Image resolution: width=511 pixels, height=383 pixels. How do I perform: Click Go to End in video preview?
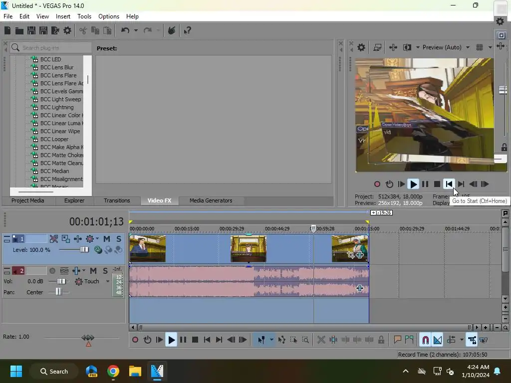coord(461,185)
